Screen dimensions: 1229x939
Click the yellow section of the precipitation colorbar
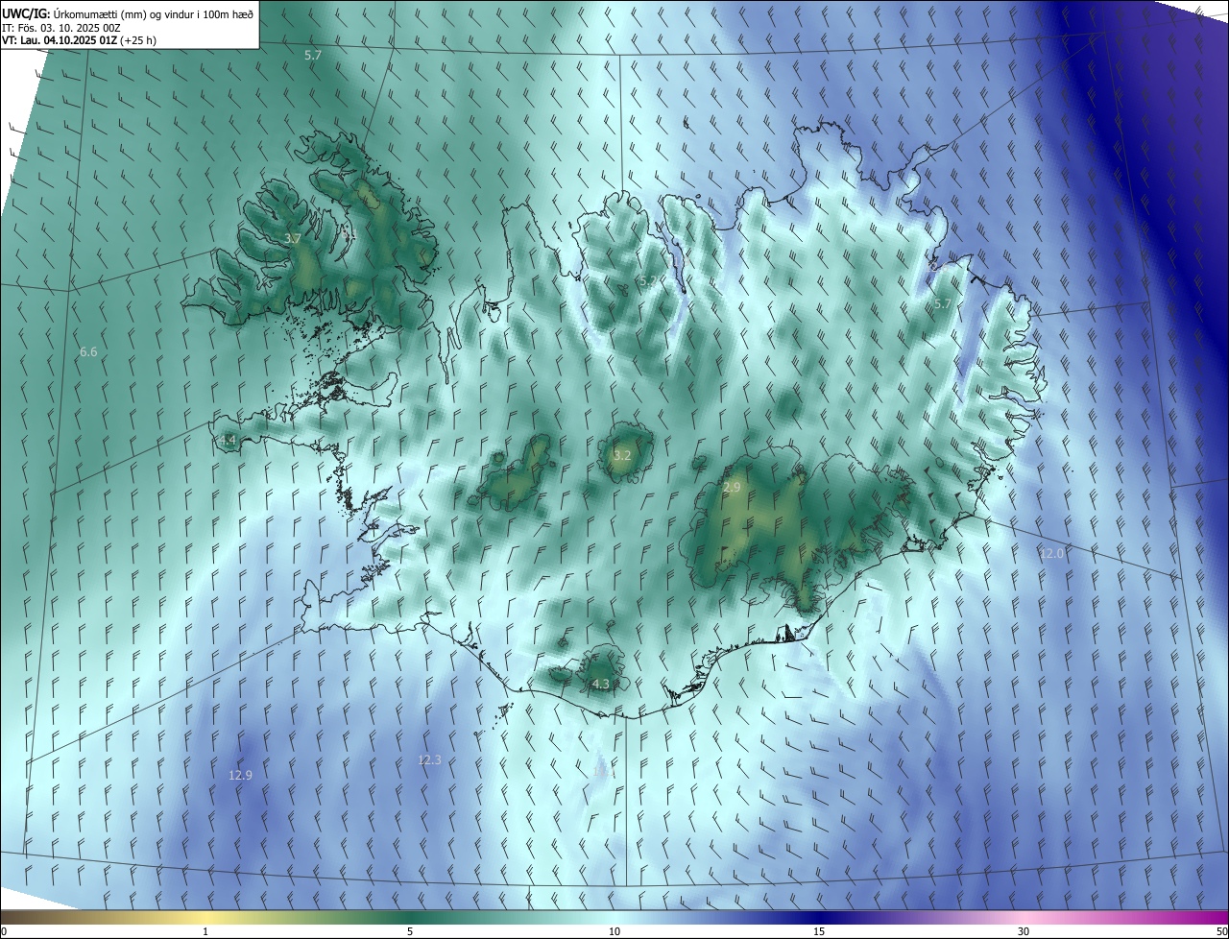[x=205, y=917]
